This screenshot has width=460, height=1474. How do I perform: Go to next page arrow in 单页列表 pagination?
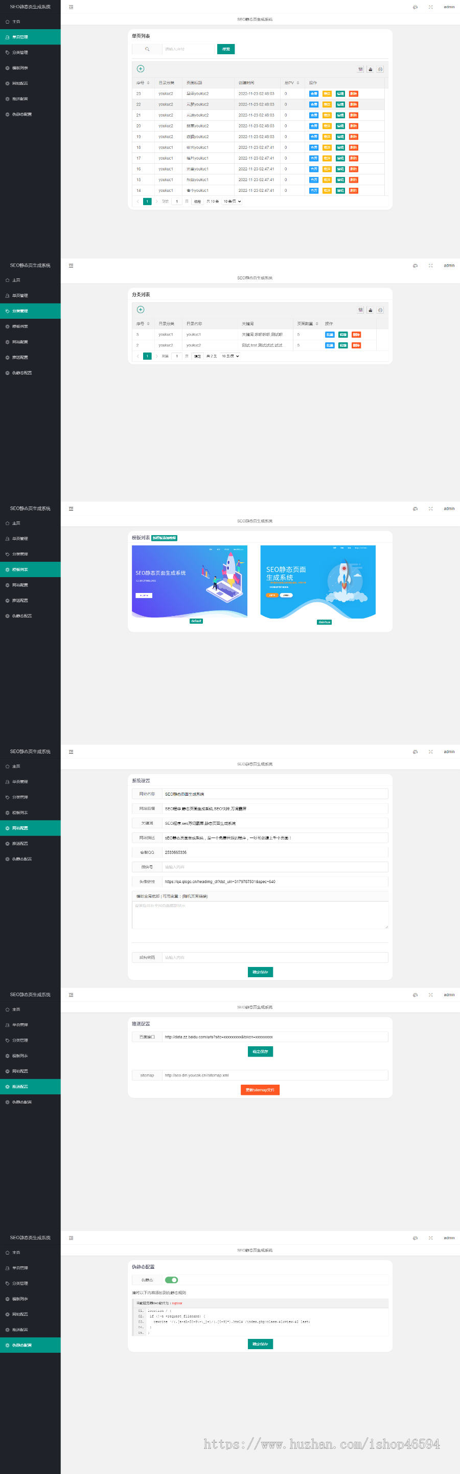point(156,202)
